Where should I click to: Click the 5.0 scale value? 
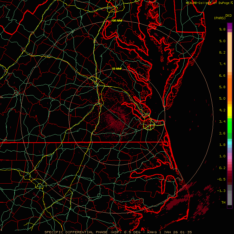tap(222, 99)
